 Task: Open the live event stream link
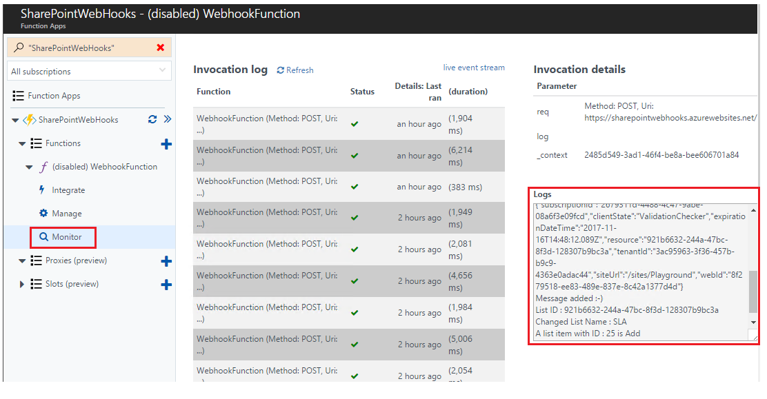[473, 68]
